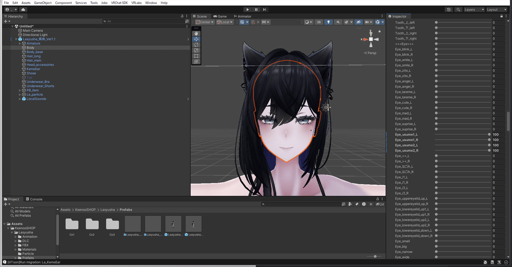The width and height of the screenshot is (512, 267).
Task: Expand the LocalSounds object
Action: click(x=20, y=99)
